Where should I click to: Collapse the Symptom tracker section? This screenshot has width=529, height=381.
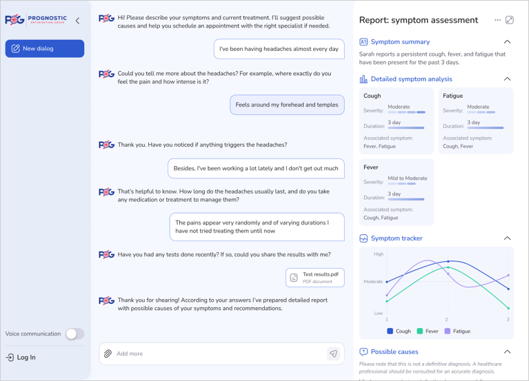(507, 238)
